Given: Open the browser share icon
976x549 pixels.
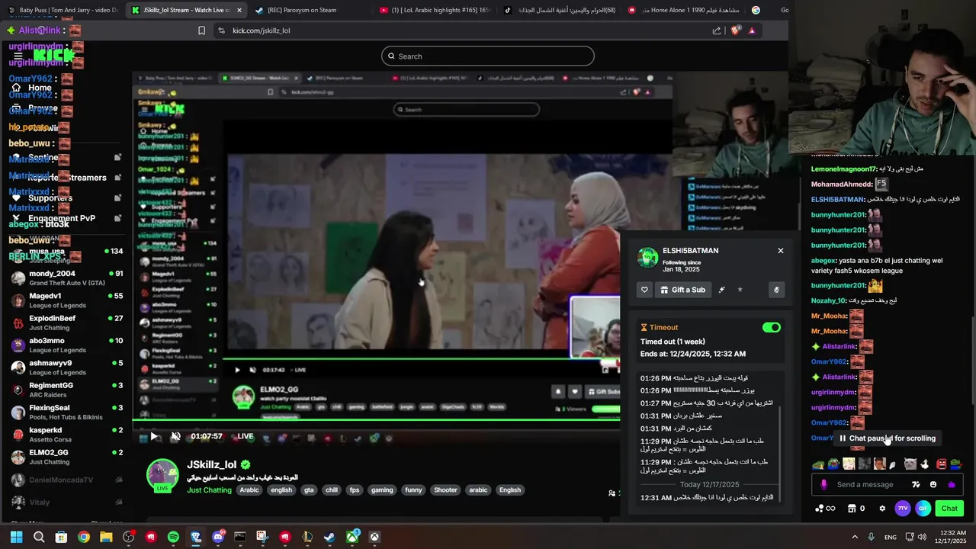Looking at the screenshot, I should 717,30.
